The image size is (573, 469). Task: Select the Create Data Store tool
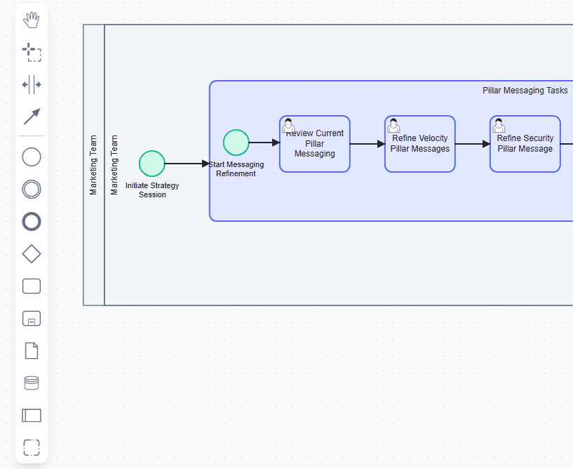click(x=31, y=383)
